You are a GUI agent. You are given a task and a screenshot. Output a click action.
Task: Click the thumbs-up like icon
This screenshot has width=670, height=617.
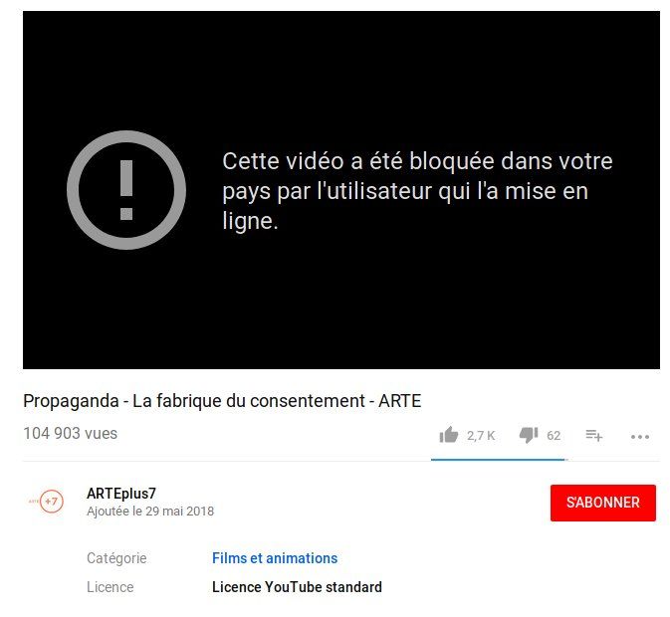[449, 435]
